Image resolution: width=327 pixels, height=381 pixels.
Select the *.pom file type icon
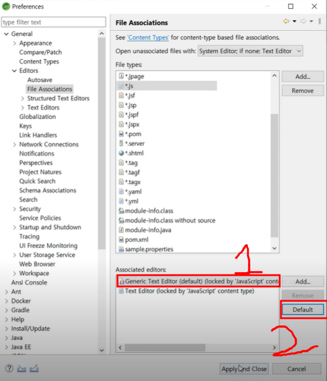121,134
